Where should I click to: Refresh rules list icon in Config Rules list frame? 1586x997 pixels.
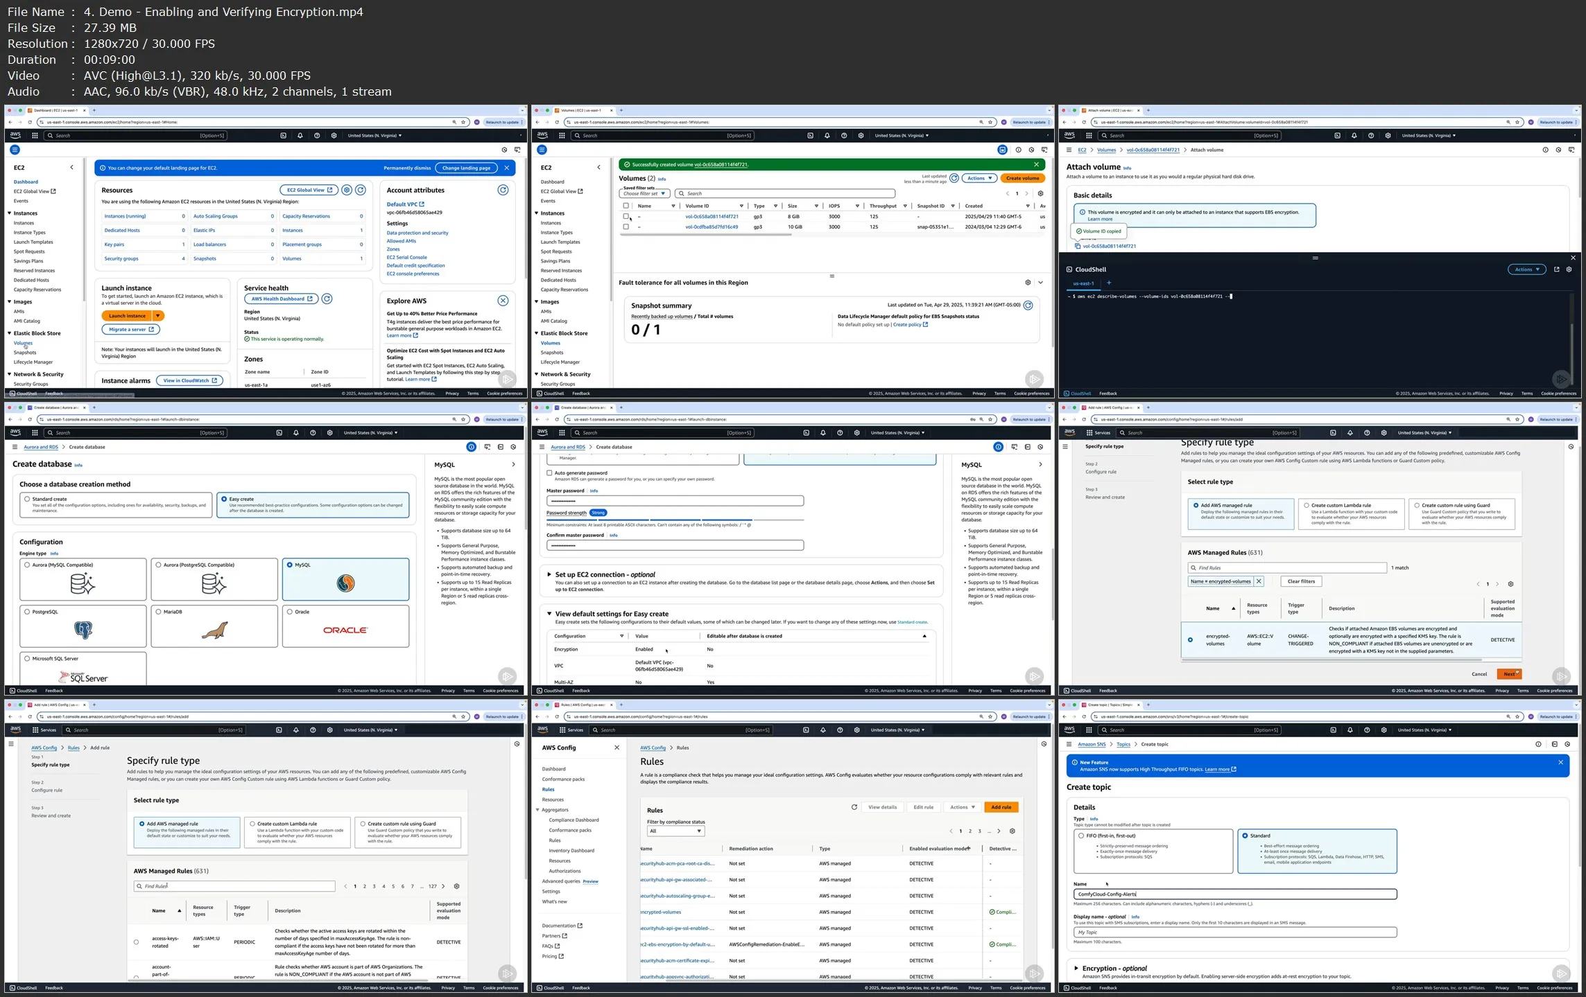(x=854, y=807)
